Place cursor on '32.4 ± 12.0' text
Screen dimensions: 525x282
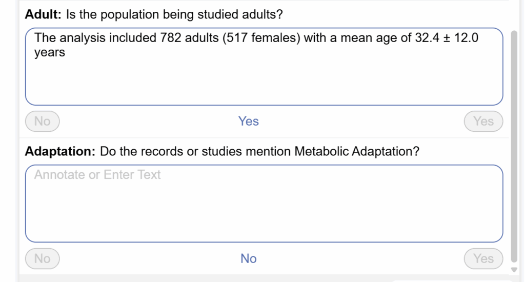pyautogui.click(x=446, y=37)
